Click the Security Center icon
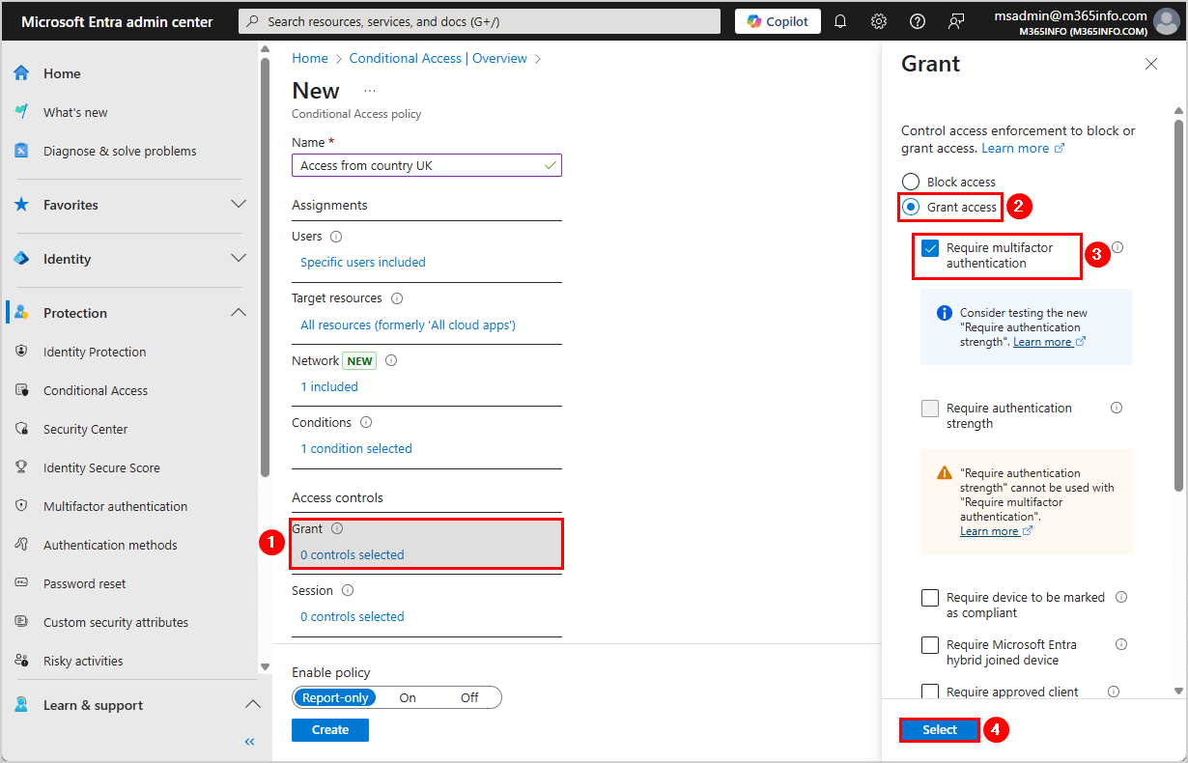 [21, 429]
